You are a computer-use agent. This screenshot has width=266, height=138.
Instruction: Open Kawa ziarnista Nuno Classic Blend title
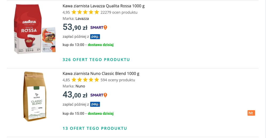(101, 74)
